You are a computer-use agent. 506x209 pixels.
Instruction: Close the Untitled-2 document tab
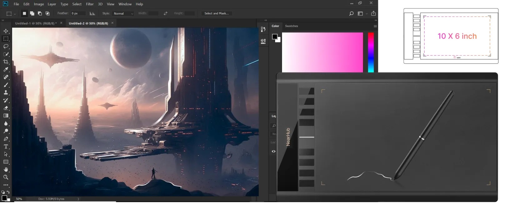pos(112,23)
